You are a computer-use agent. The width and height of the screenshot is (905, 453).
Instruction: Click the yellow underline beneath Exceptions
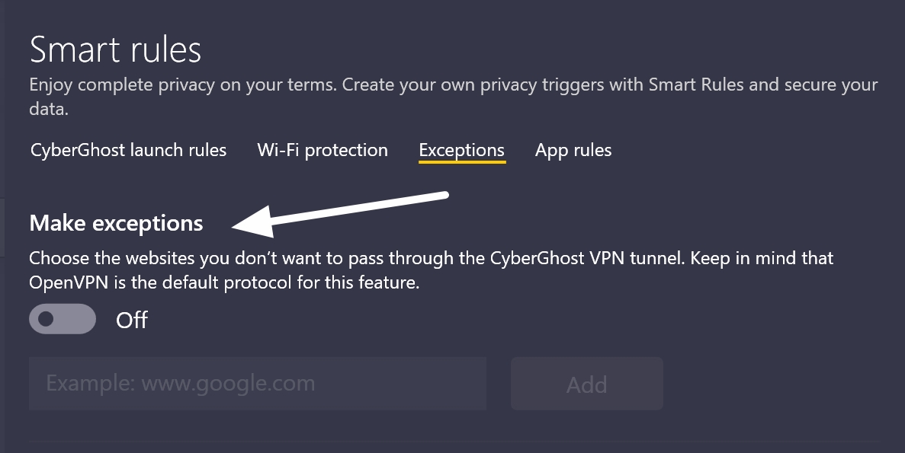tap(461, 162)
